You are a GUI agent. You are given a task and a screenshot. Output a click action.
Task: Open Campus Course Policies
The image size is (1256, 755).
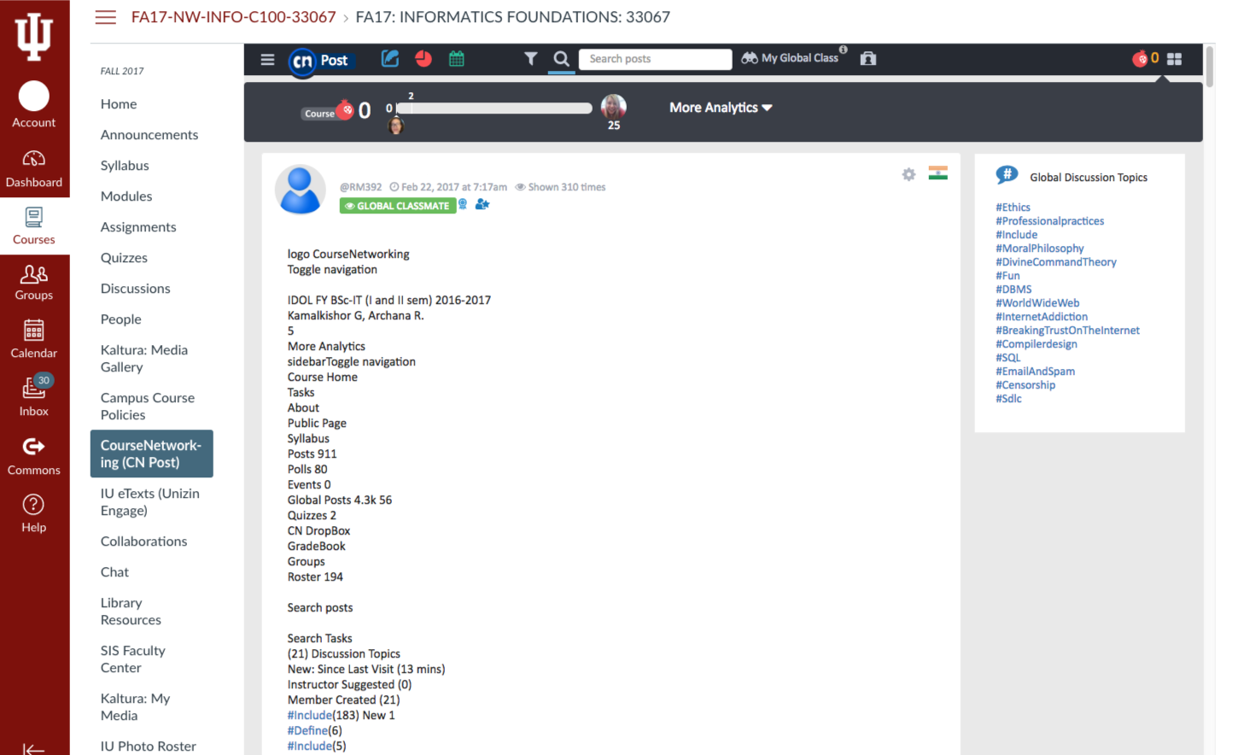148,407
